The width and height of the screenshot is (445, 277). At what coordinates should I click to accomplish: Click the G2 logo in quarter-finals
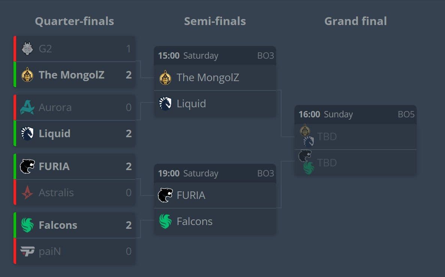[x=27, y=49]
